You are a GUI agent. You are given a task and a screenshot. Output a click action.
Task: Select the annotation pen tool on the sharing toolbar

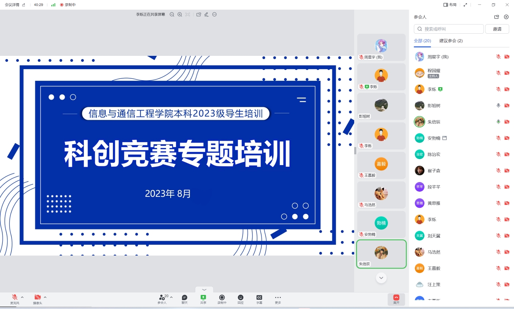206,14
